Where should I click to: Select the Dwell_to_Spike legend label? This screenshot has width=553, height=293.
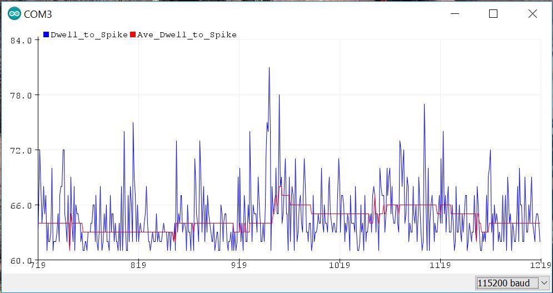pyautogui.click(x=89, y=34)
